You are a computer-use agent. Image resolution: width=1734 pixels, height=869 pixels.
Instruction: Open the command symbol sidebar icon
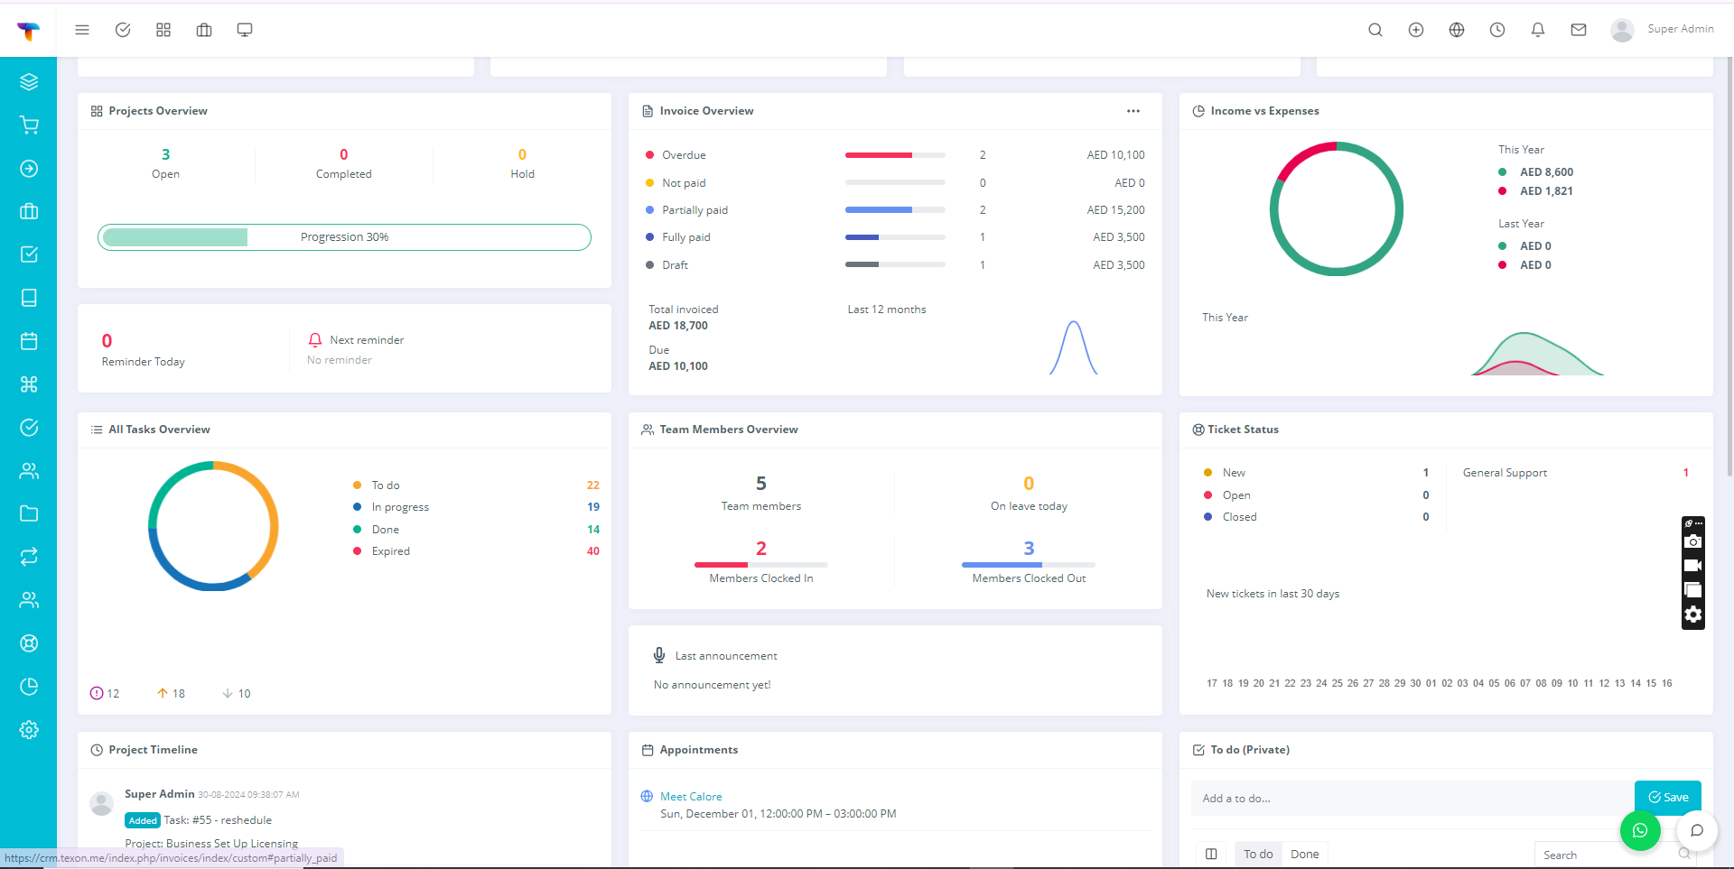pos(29,384)
